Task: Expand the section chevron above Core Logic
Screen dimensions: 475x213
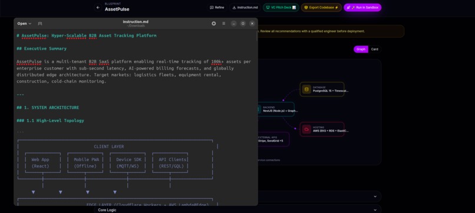Action: tap(375, 196)
